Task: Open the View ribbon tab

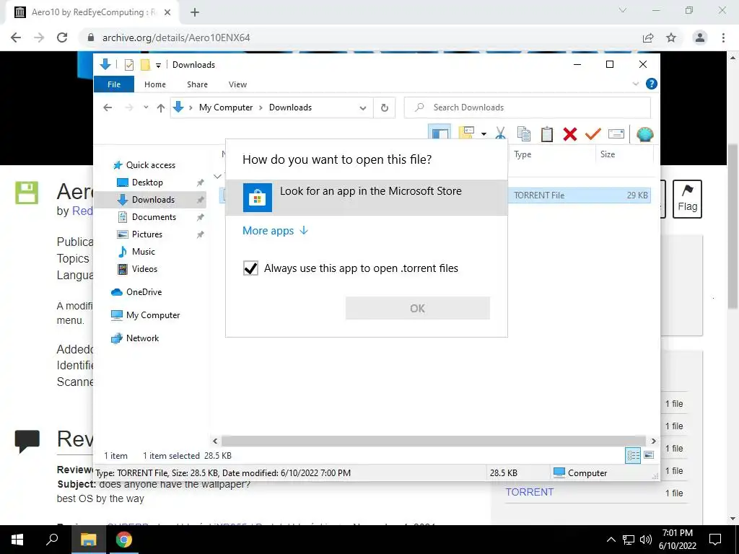Action: click(237, 84)
